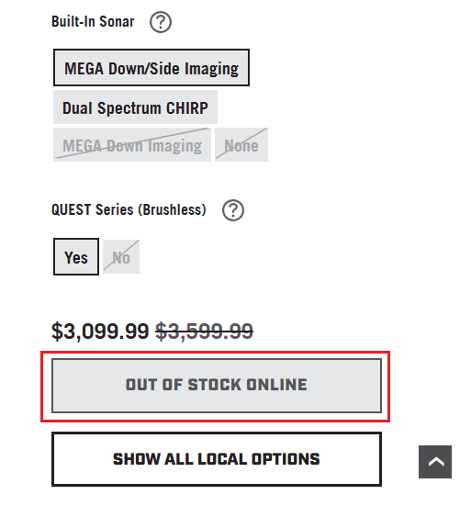Screen dimensions: 471x506
Task: Select the crossed-out MEGA Down Imaging option
Action: (132, 144)
